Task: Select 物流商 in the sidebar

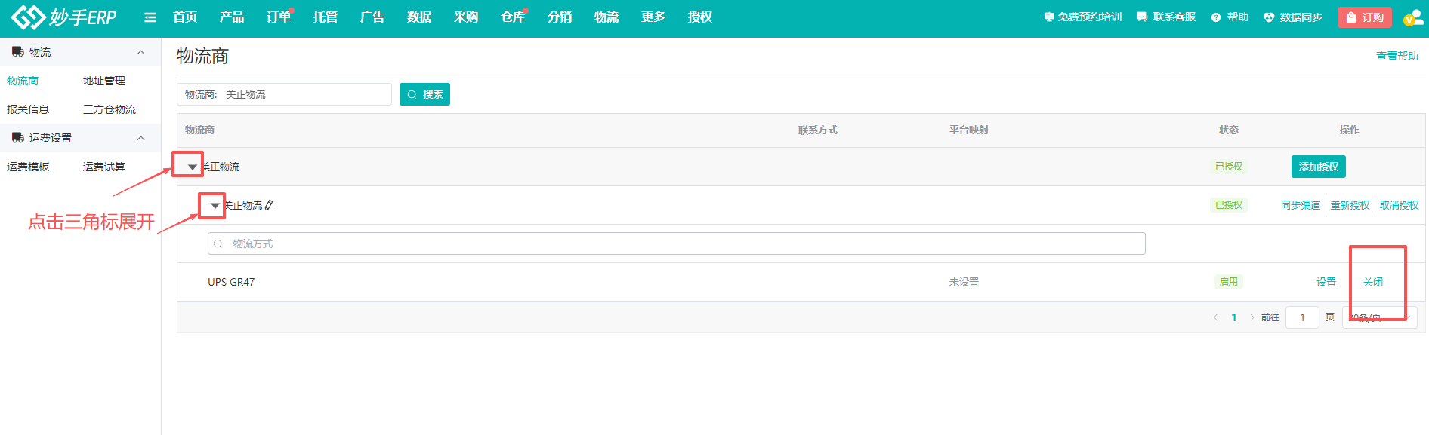Action: coord(23,81)
